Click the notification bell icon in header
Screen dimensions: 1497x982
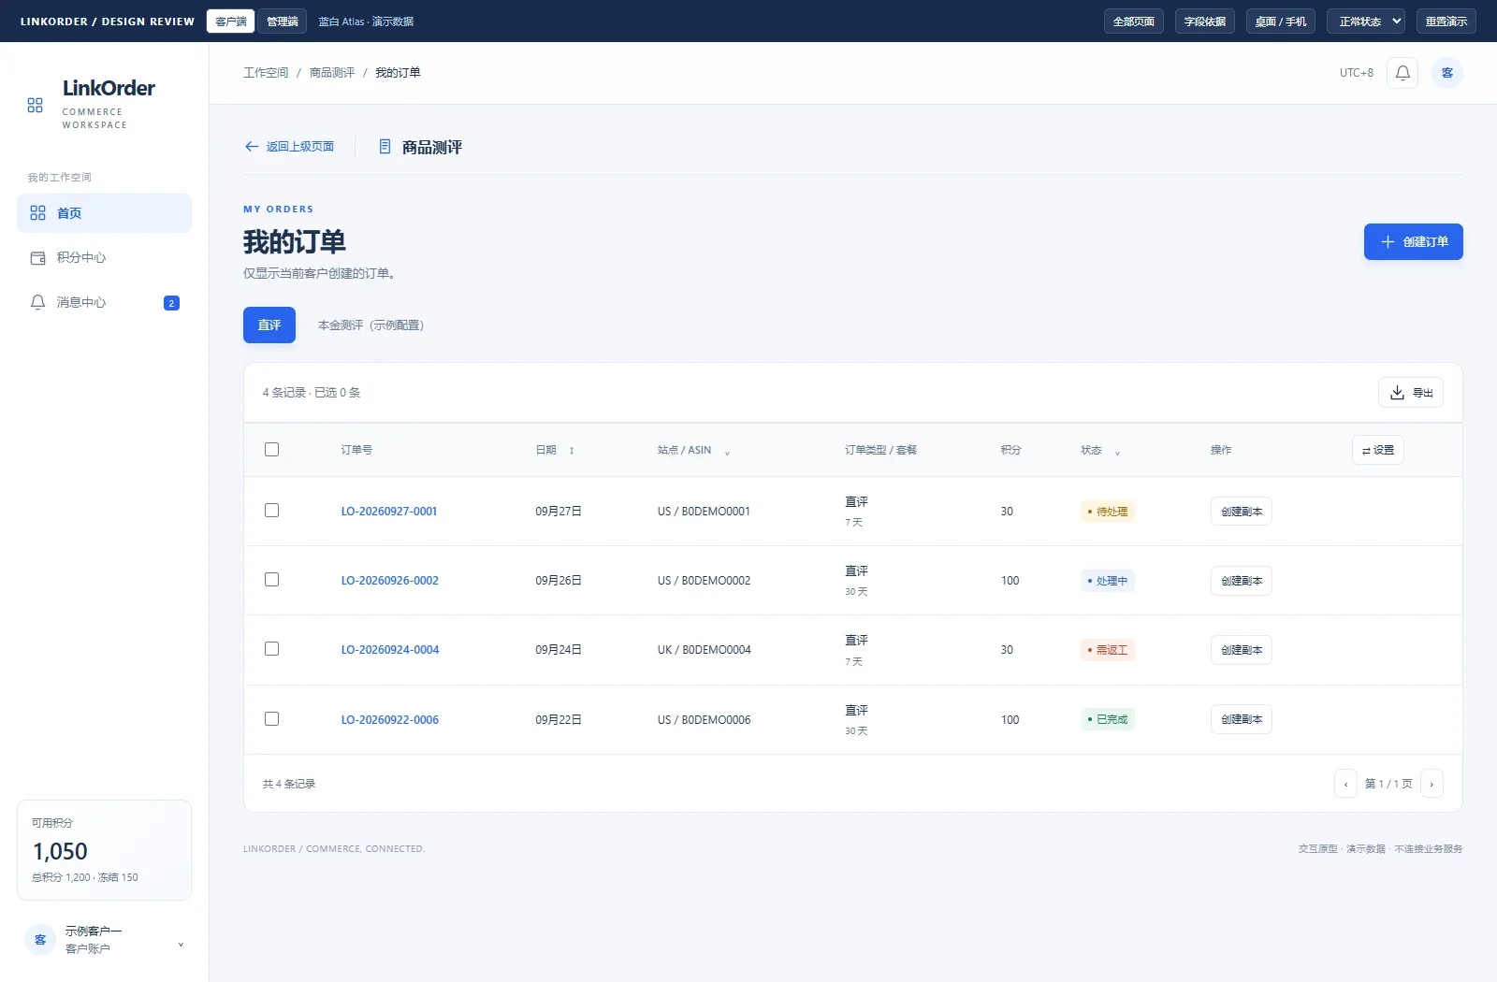point(1403,73)
